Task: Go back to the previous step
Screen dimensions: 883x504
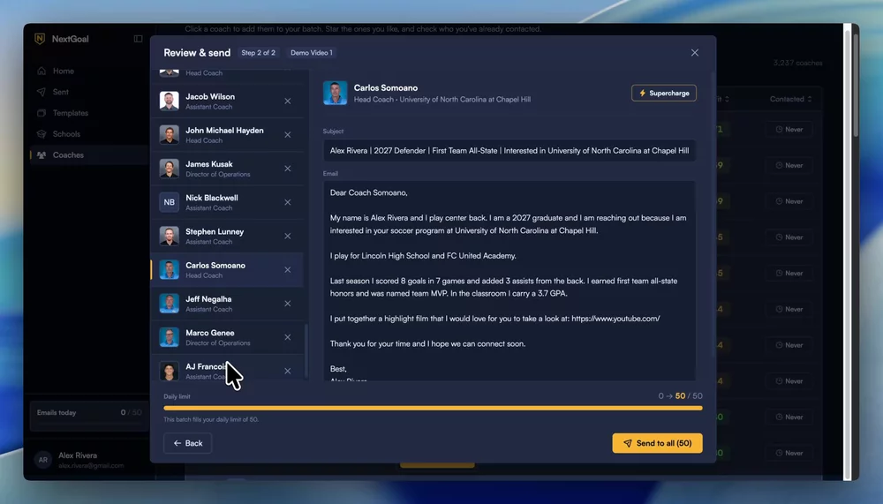Action: (x=187, y=443)
